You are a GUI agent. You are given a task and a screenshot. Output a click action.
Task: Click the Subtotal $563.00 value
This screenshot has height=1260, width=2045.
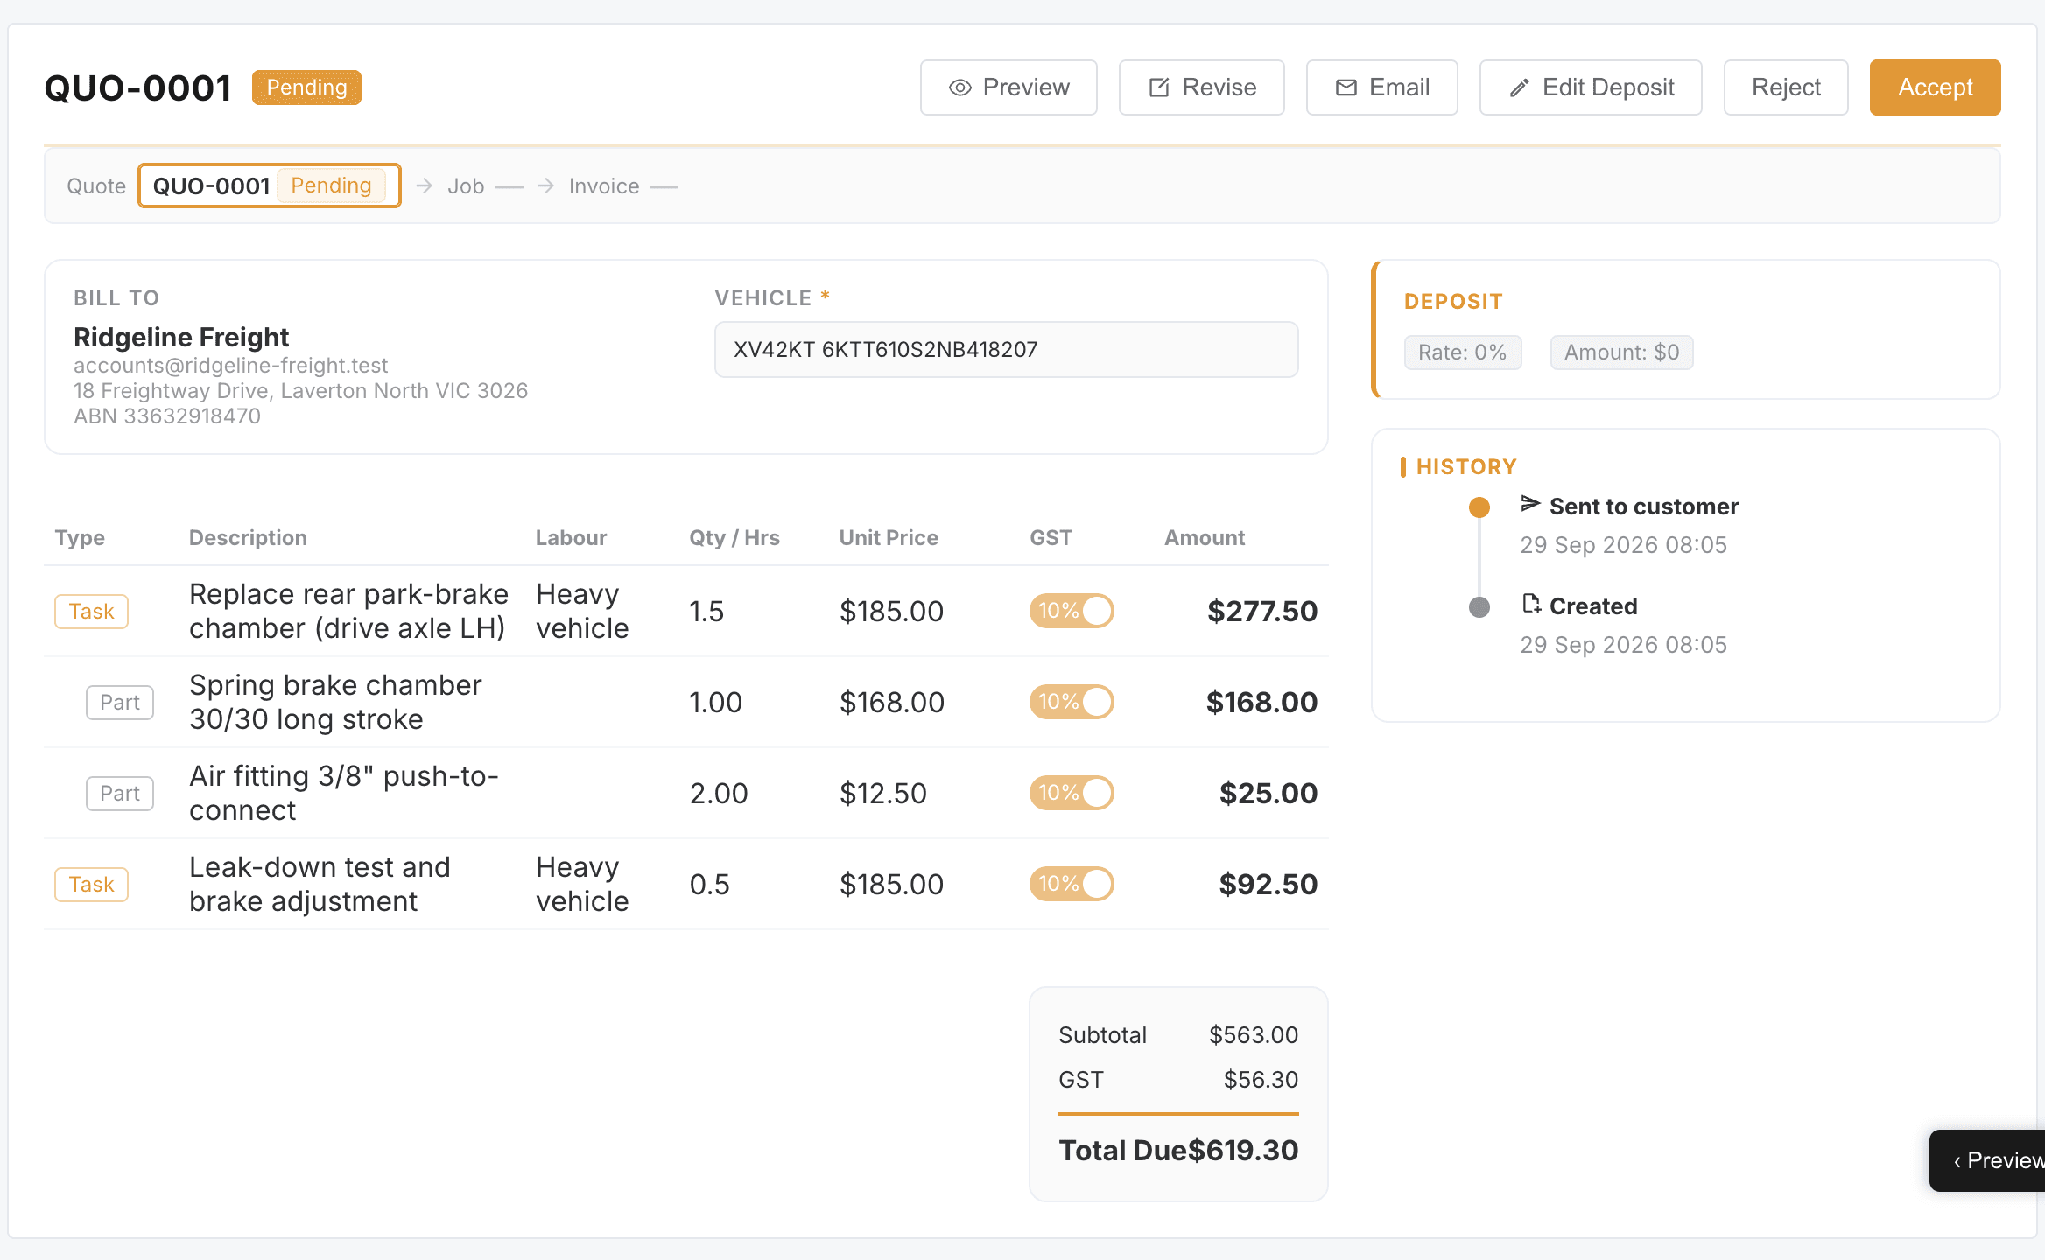click(x=1254, y=1034)
